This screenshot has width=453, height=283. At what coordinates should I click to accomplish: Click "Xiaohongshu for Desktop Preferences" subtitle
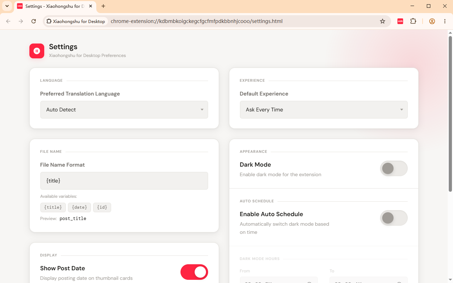pos(87,56)
